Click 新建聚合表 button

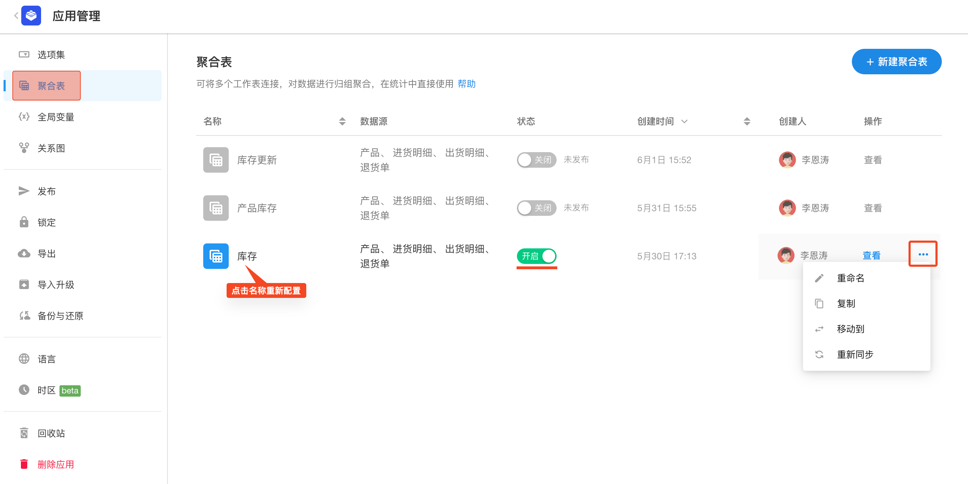pyautogui.click(x=896, y=62)
